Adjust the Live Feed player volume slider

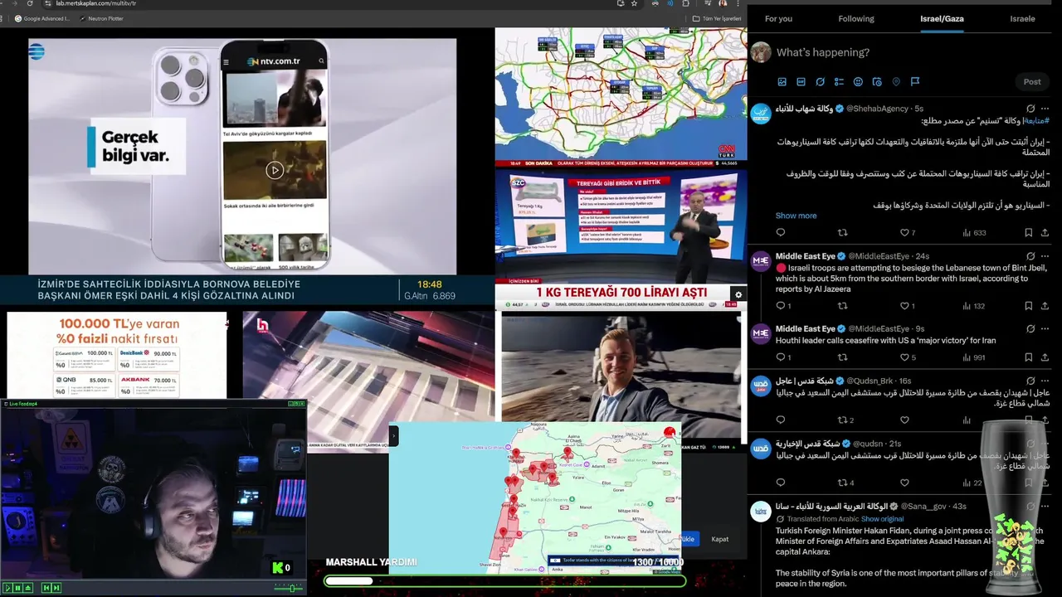tap(290, 588)
